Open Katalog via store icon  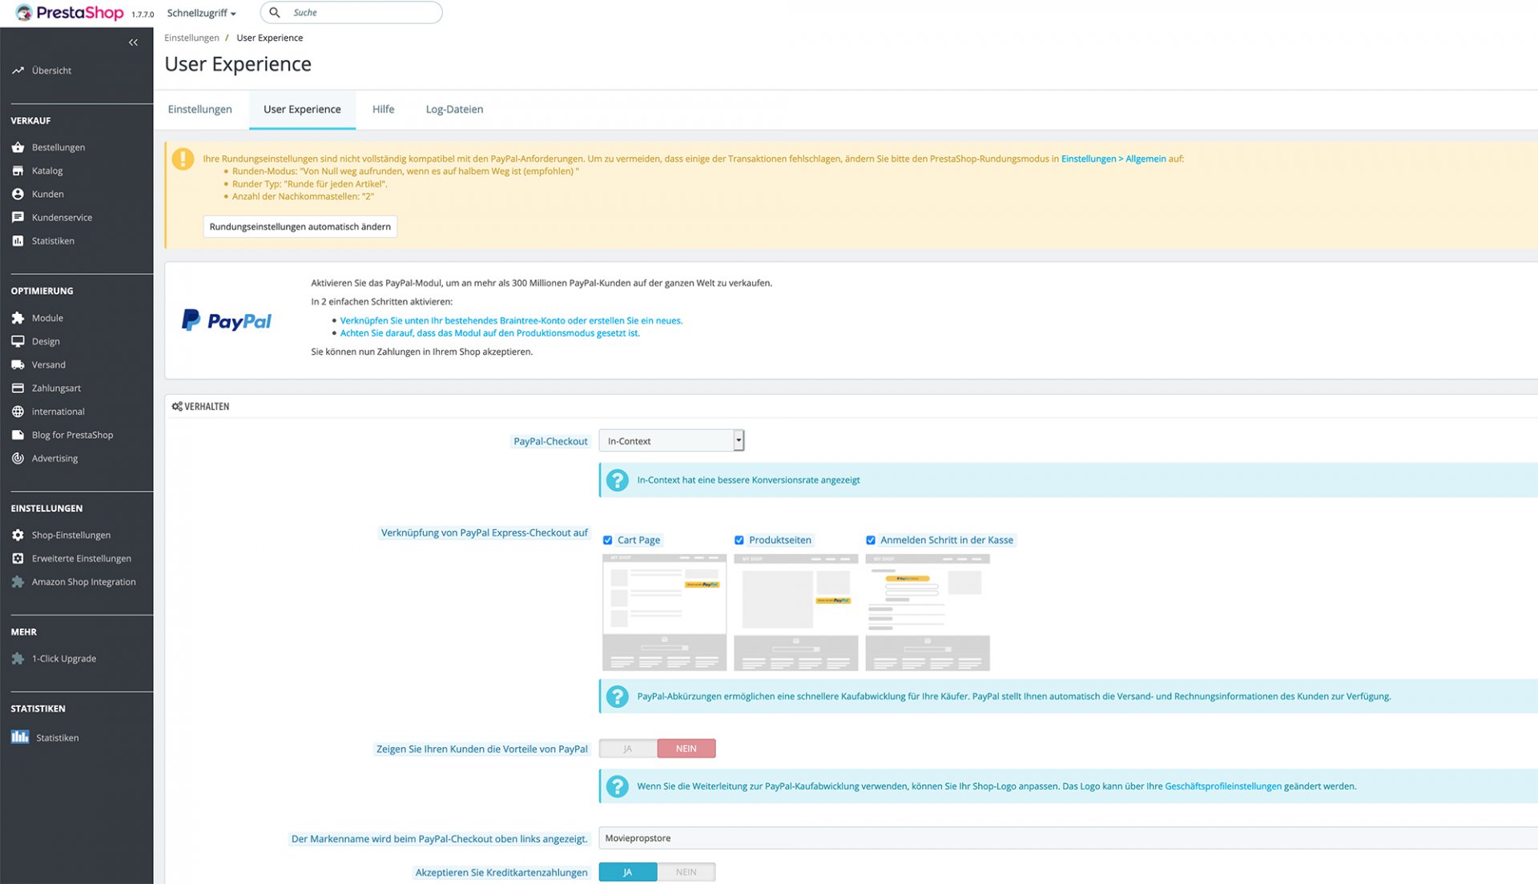[18, 171]
